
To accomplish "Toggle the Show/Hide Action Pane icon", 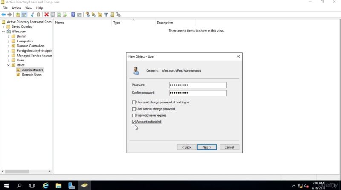I will [x=79, y=15].
